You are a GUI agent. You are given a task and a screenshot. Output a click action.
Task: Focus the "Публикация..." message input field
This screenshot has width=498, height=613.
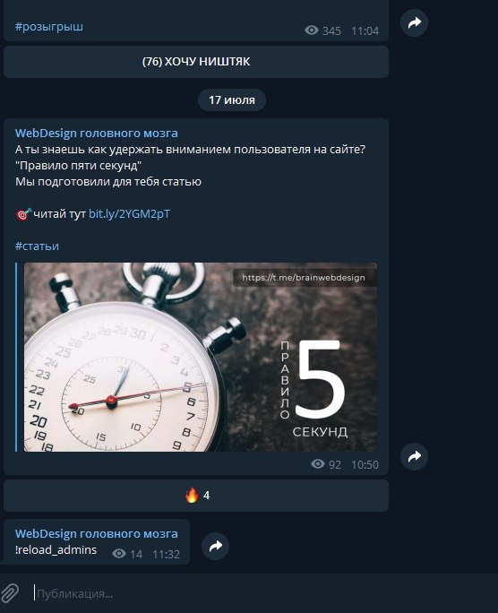(262, 594)
